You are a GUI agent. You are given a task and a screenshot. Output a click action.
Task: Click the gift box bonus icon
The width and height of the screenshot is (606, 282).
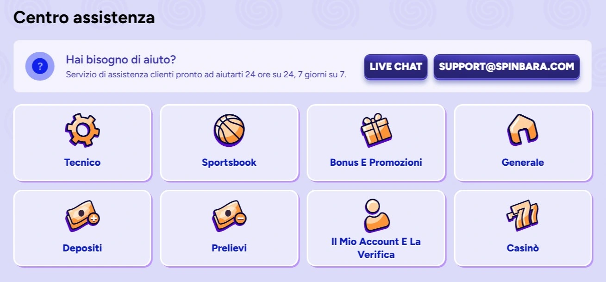pyautogui.click(x=376, y=130)
